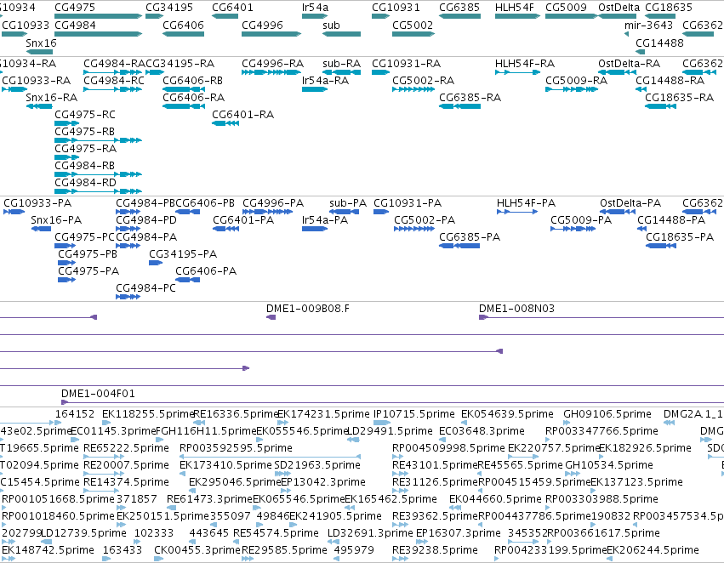Viewport: 724px width, 563px height.
Task: Select the CG14488-RA transcript label
Action: (670, 80)
